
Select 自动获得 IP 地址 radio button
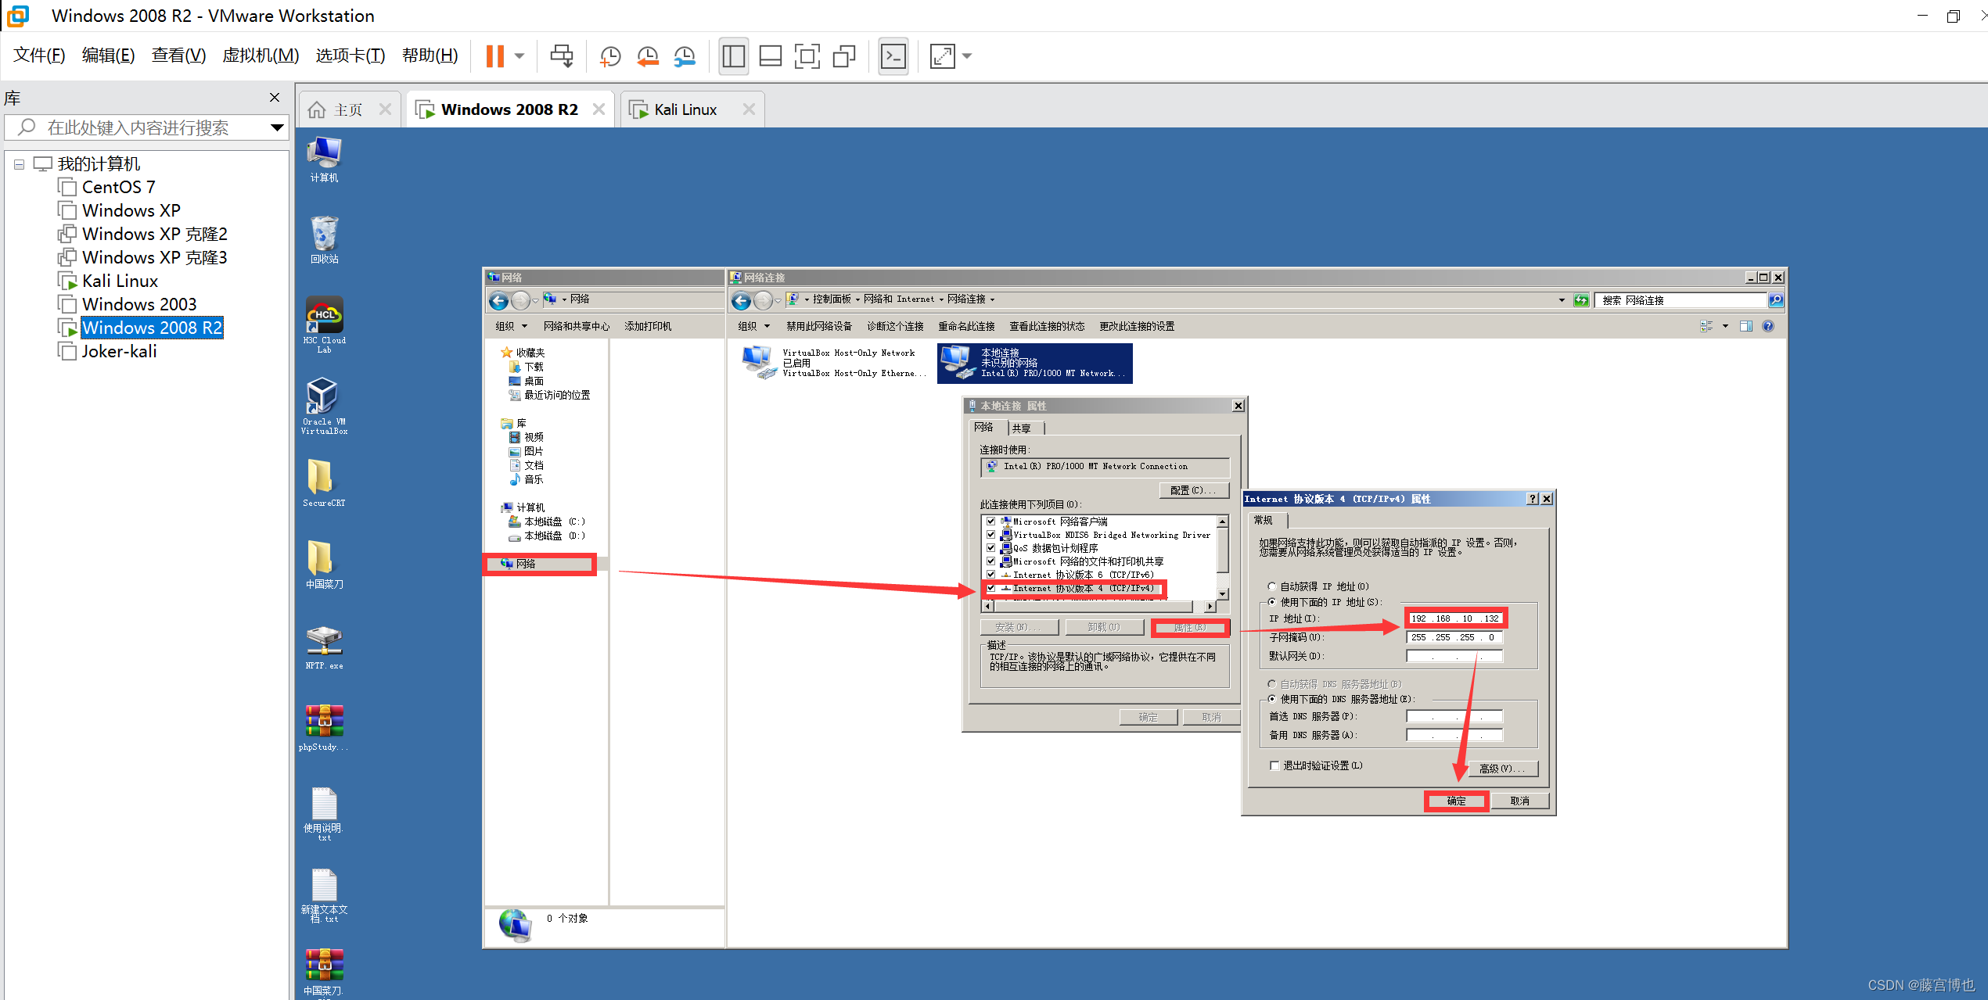[x=1272, y=586]
